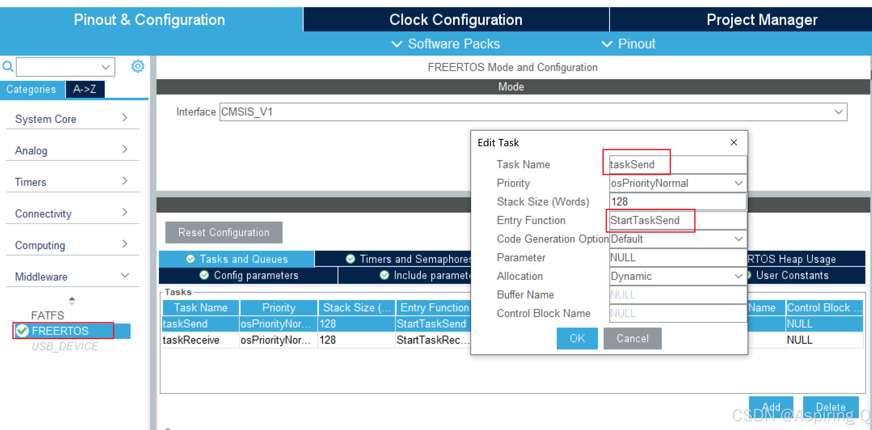Switch to the Clock Configuration tab
Screen dimensions: 872x430
(455, 19)
